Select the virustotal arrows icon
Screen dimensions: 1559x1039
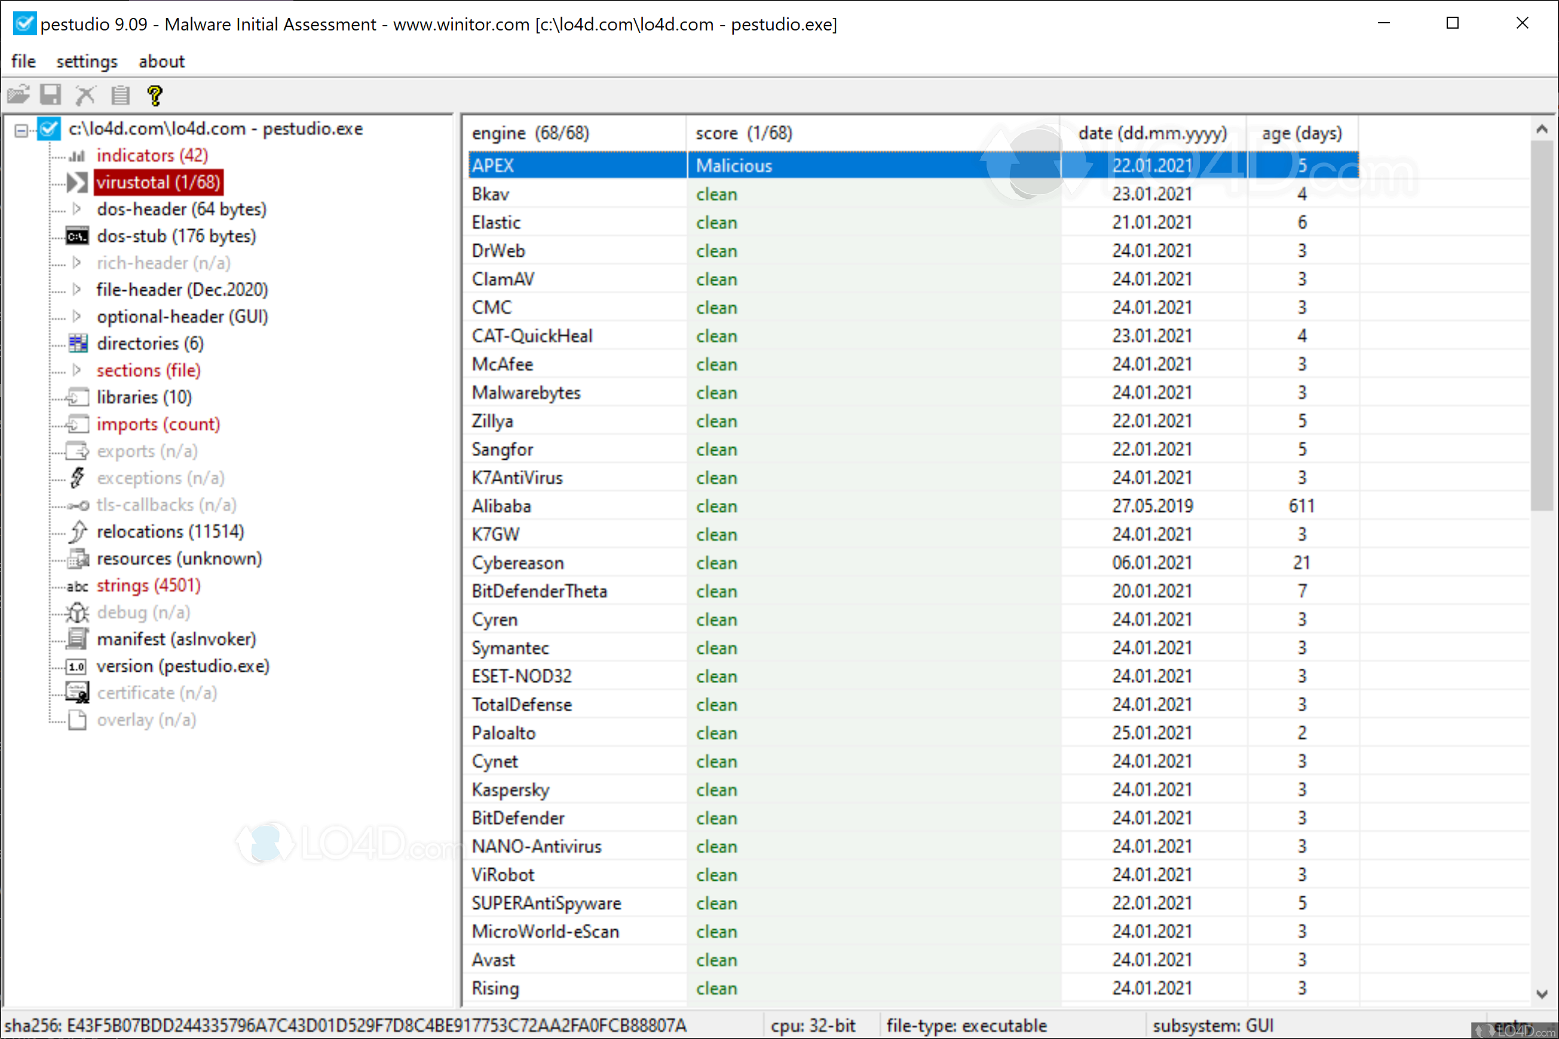pos(77,182)
